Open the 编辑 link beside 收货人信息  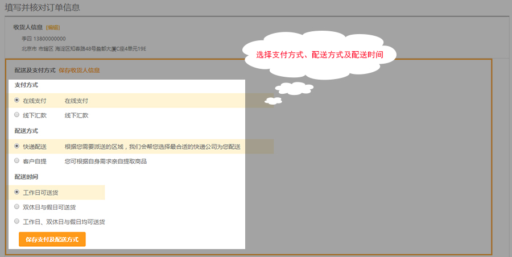53,27
